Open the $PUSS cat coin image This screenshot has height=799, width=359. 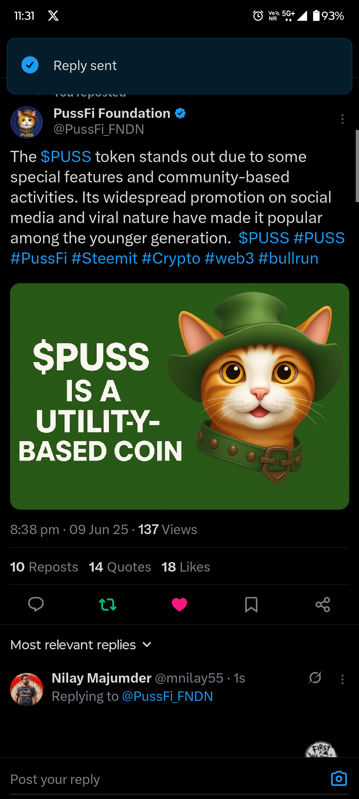pos(180,396)
